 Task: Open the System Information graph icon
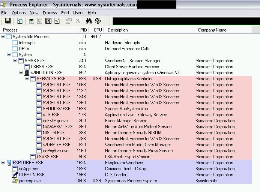pos(32,21)
